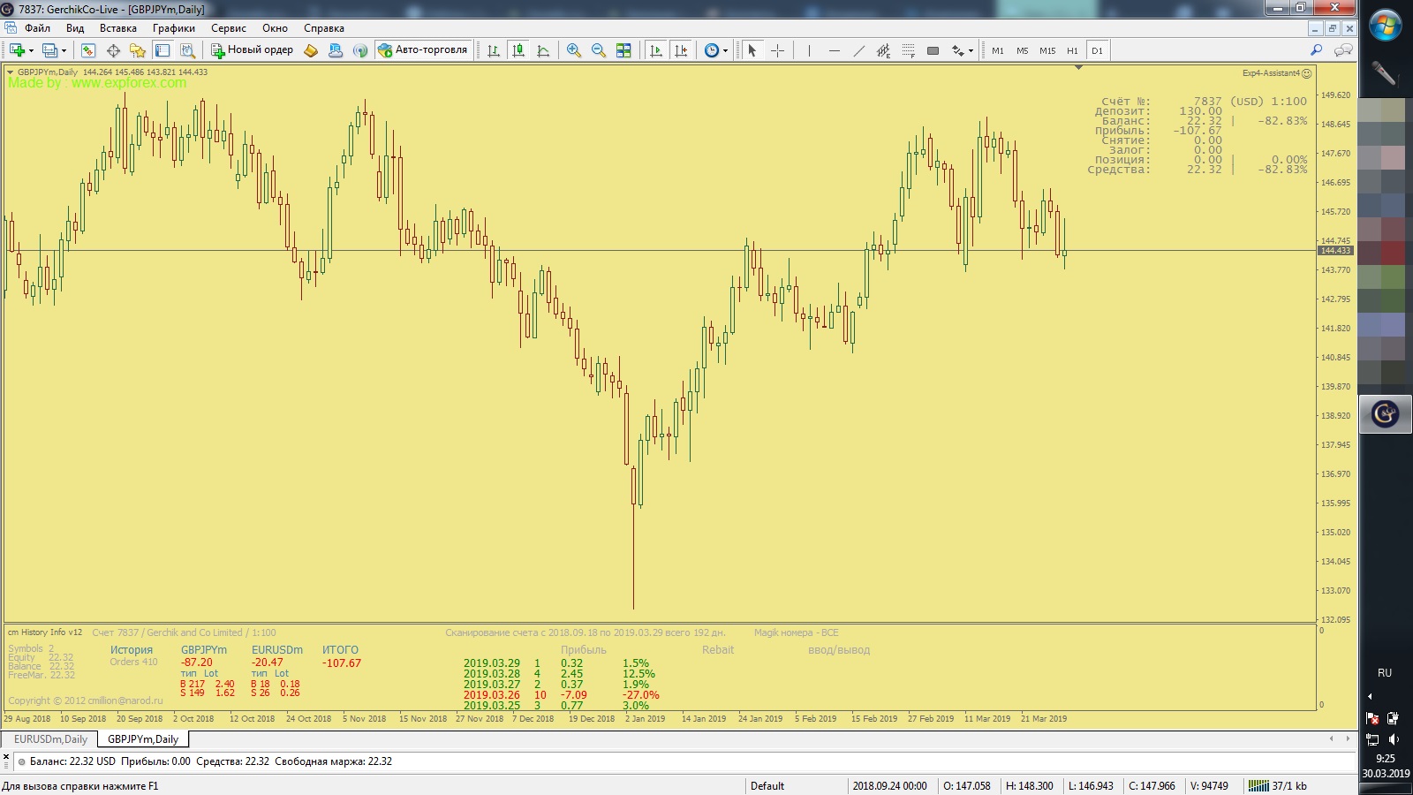Click the MQL Market cloud icon
Image resolution: width=1413 pixels, height=795 pixels.
tap(336, 50)
